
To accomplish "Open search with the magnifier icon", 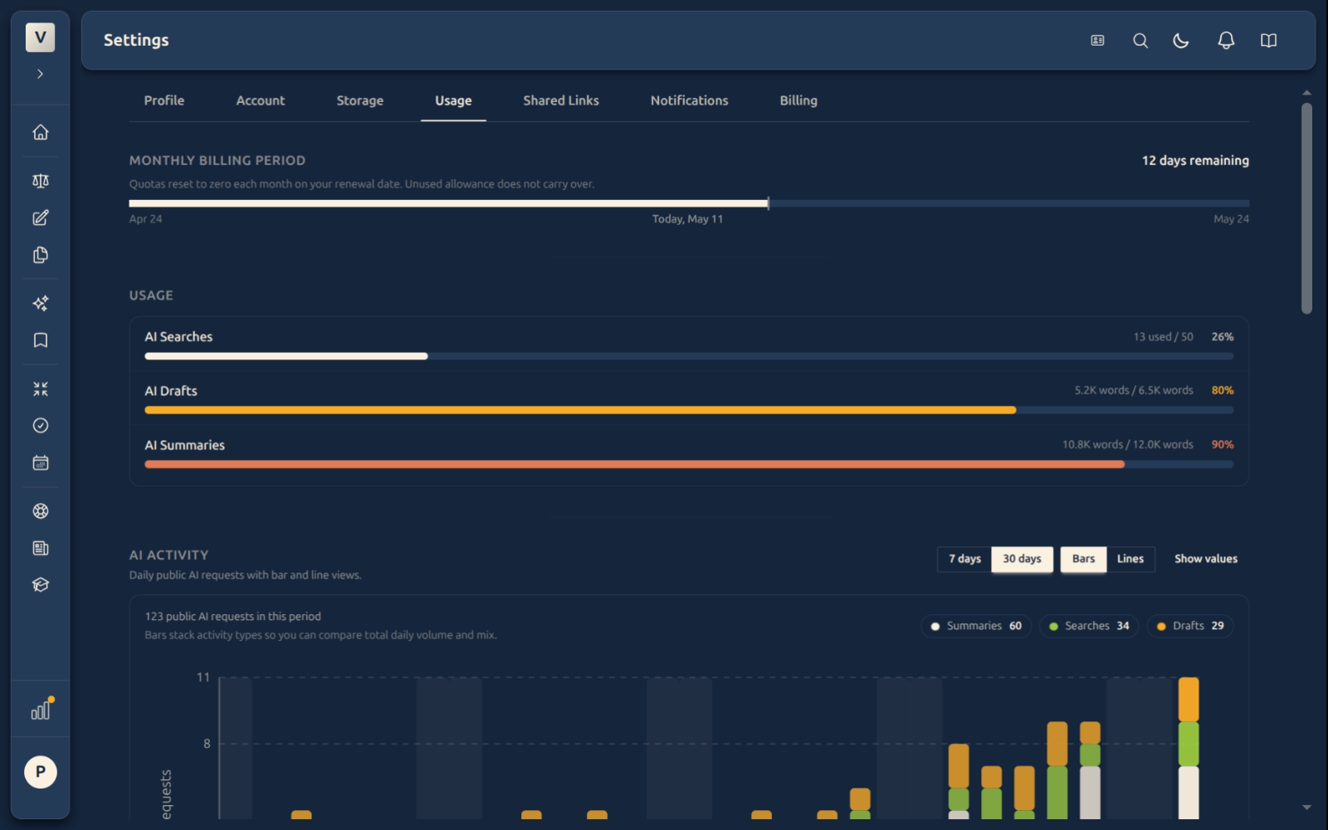I will click(x=1140, y=41).
